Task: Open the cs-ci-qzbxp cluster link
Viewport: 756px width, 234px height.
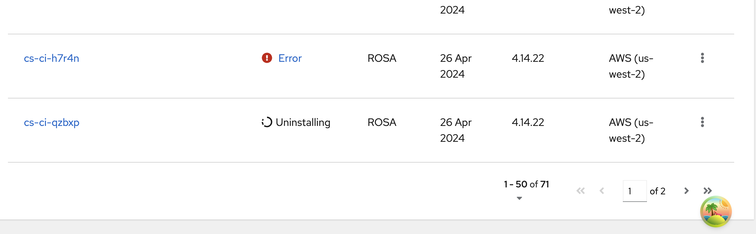Action: click(52, 123)
